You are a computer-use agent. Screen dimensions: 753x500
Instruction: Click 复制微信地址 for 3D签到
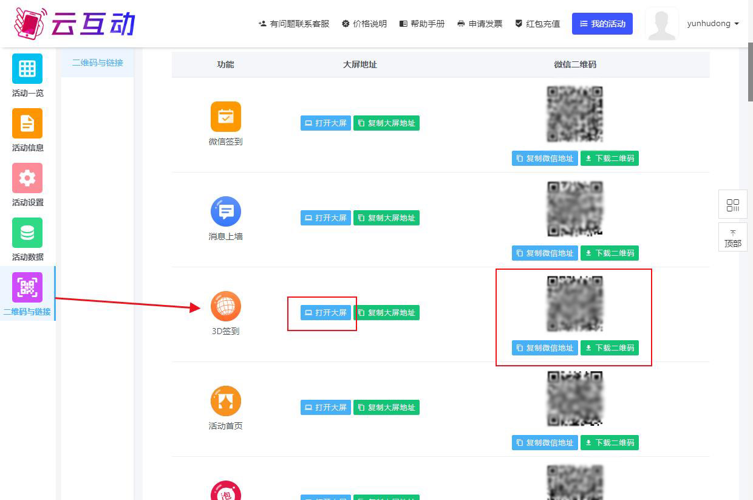click(545, 348)
